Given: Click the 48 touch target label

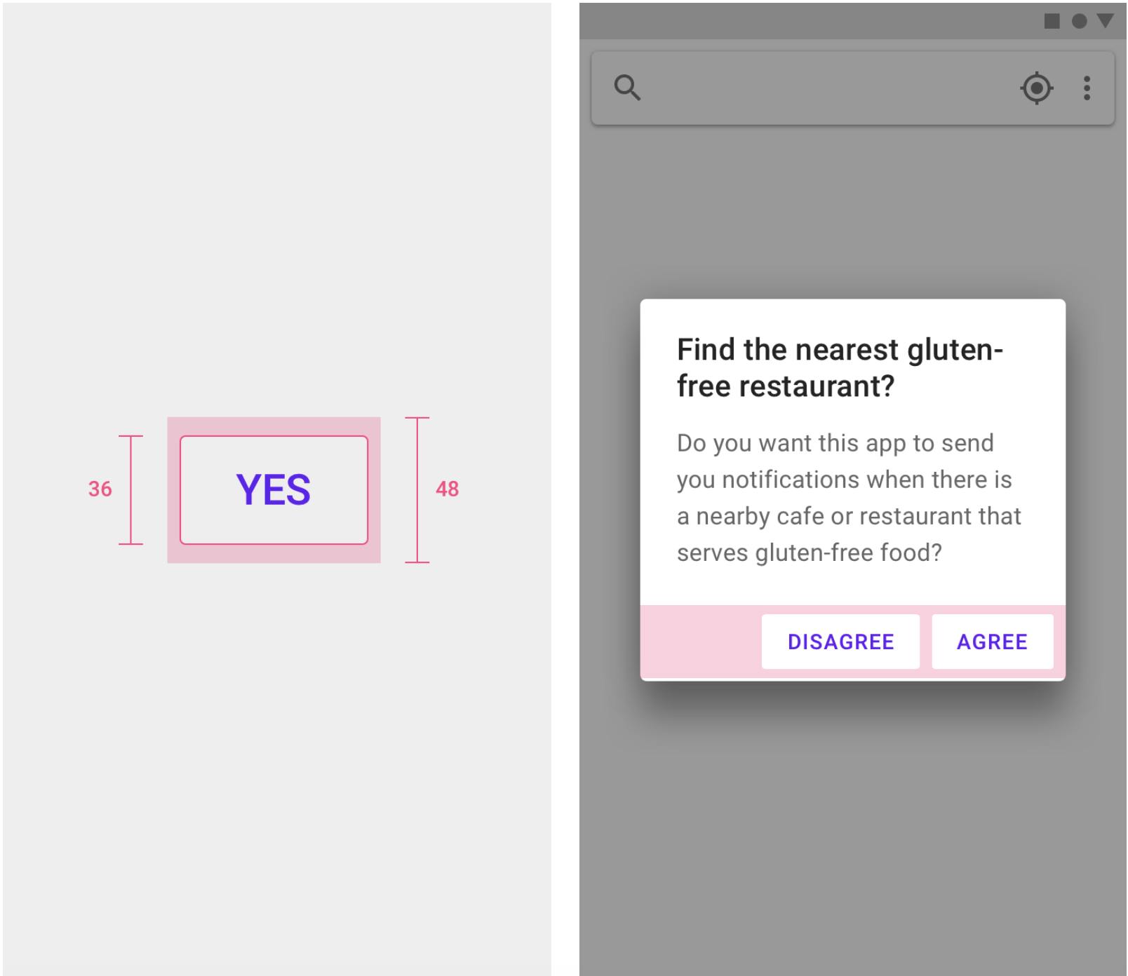Looking at the screenshot, I should pos(447,489).
